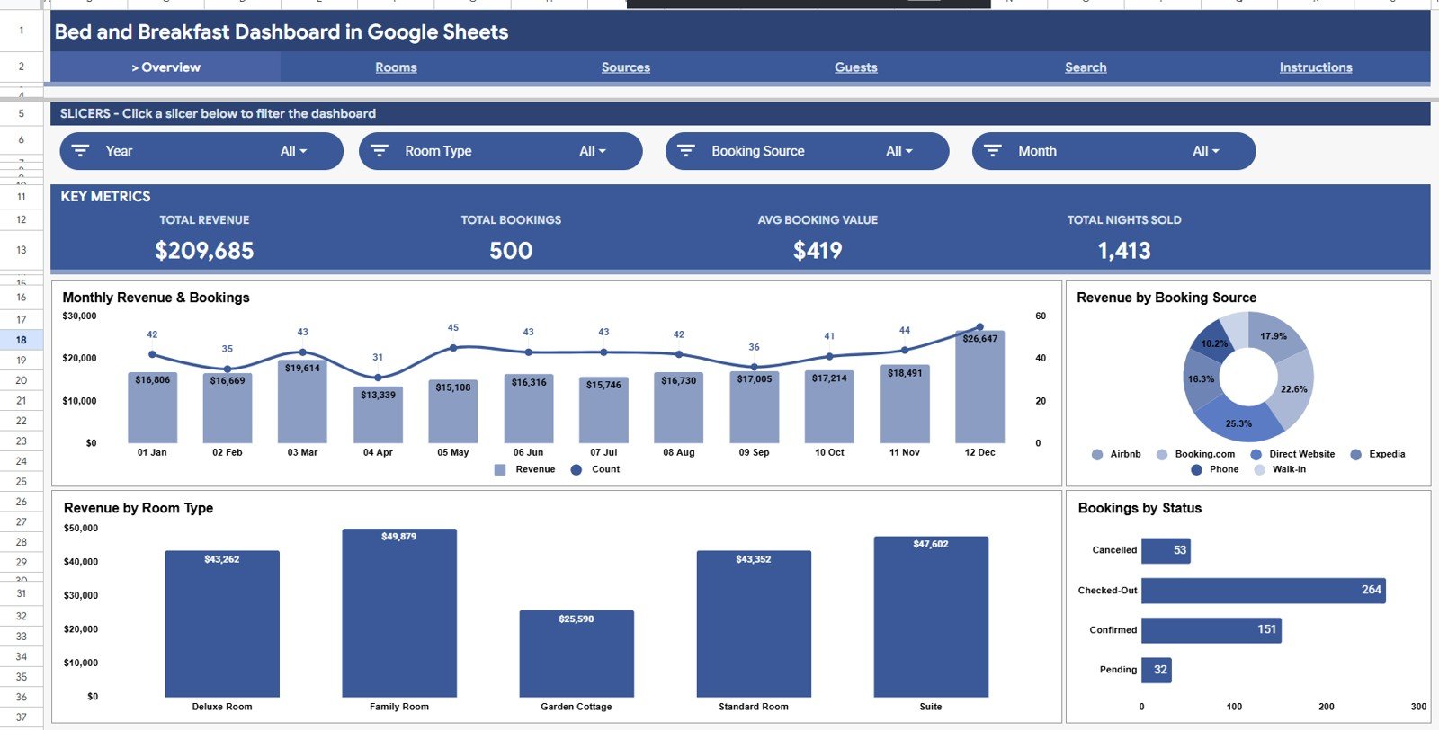Click the Garden Cottage revenue bar
1439x730 pixels.
[576, 654]
